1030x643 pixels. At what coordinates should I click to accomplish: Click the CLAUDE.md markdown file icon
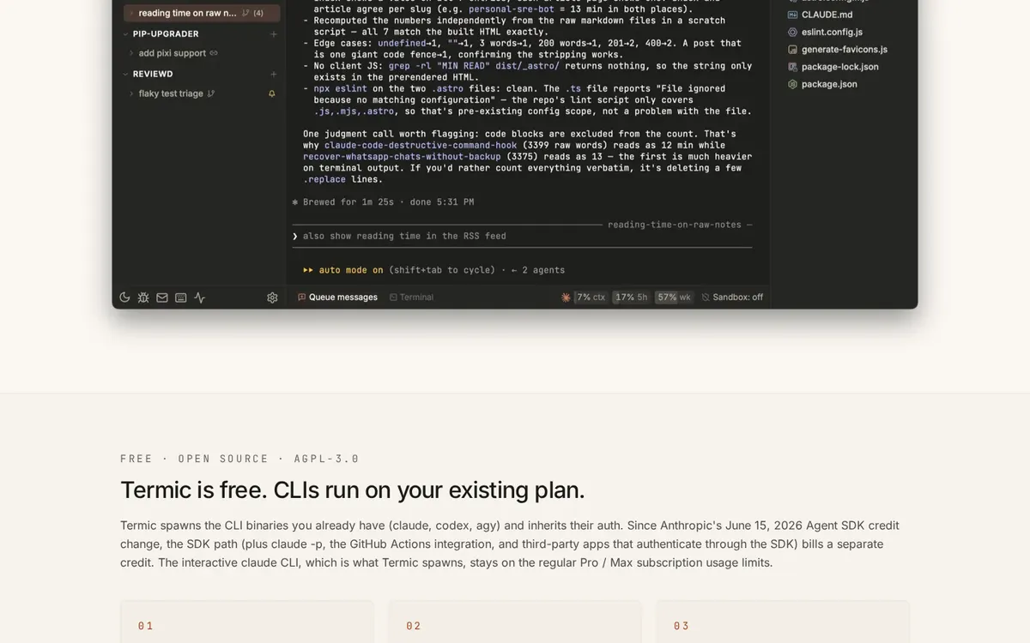[793, 15]
